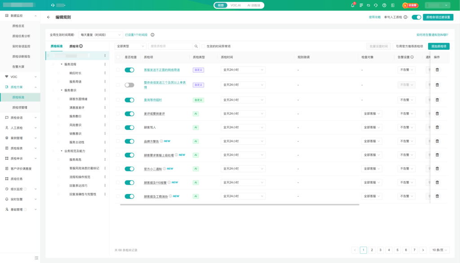Check the 生效的时间异常项 checkbox
Image resolution: width=460 pixels, height=263 pixels.
(203, 46)
